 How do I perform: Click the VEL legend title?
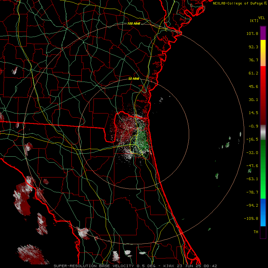261,18
